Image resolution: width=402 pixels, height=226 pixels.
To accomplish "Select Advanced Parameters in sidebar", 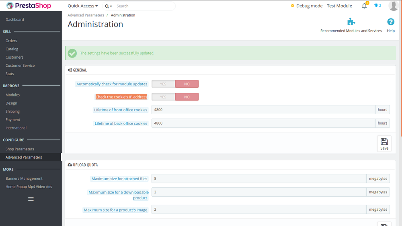I will coord(31,157).
